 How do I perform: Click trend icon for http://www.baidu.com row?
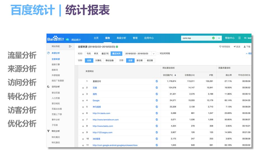pos(157,126)
